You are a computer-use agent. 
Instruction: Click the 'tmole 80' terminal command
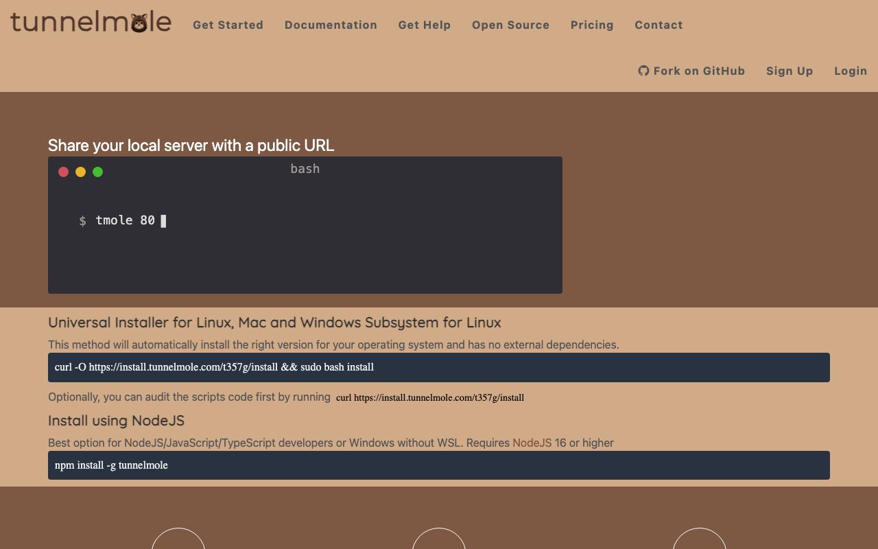[x=126, y=220]
